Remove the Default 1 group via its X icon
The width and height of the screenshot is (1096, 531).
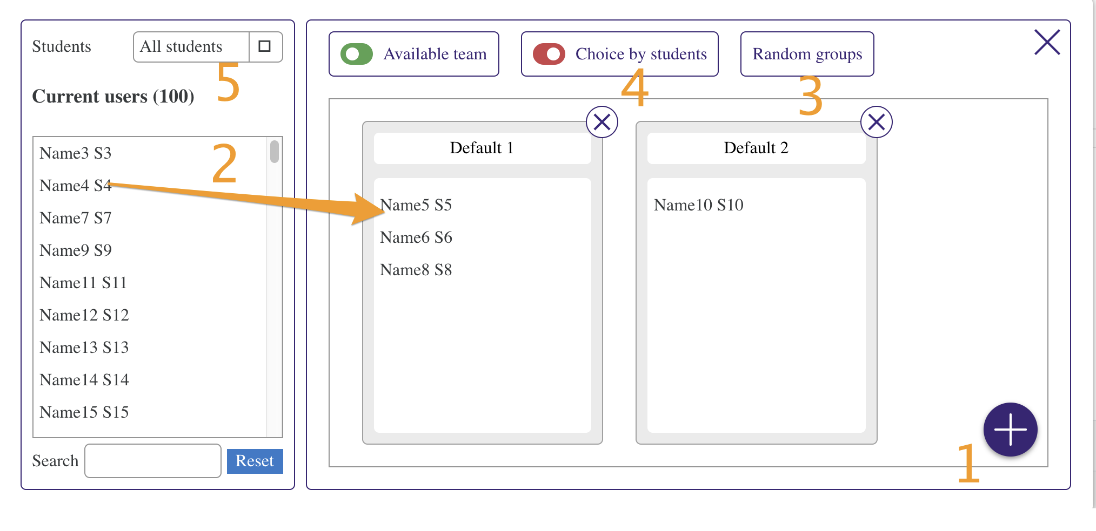point(602,122)
